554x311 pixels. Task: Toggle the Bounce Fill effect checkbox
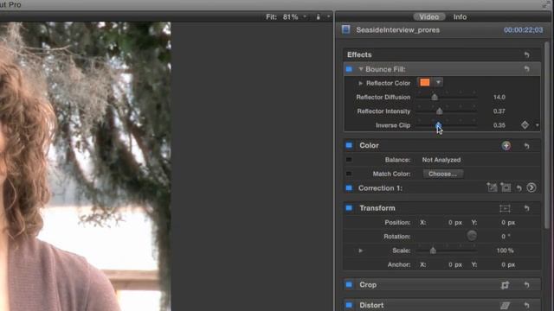tap(349, 69)
